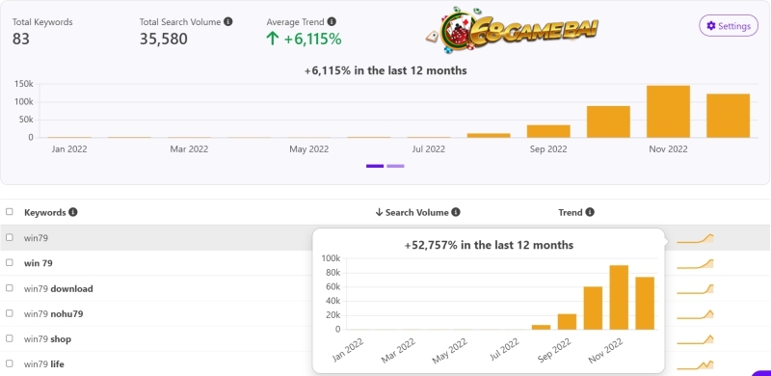Switch to the second light purple chart indicator
Image resolution: width=771 pixels, height=376 pixels.
395,166
